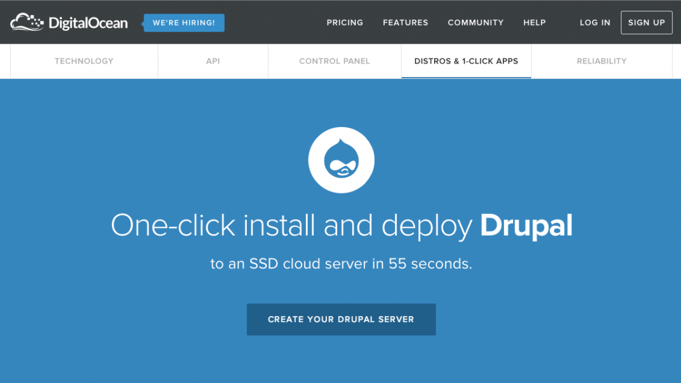
Task: Click the Sign Up button
Action: coord(647,23)
